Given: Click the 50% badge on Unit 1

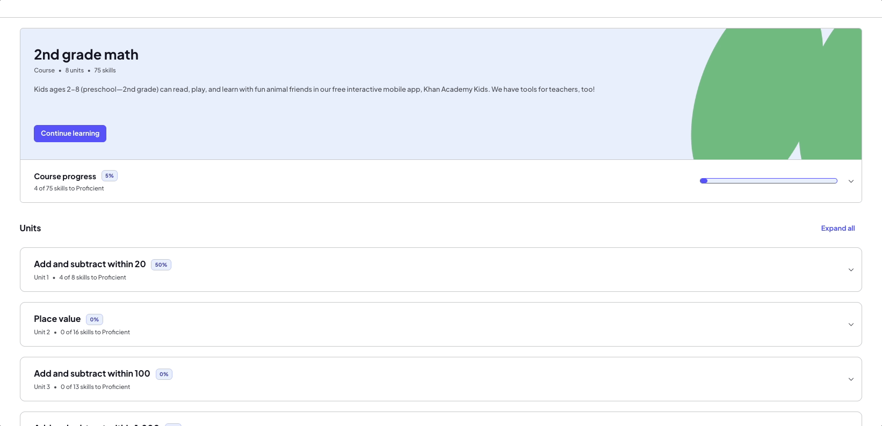Looking at the screenshot, I should click(x=161, y=265).
